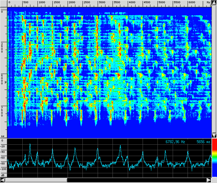The height and width of the screenshot is (183, 217).
Task: Click the horizontal scrollbar right arrow
Action: pos(209,180)
